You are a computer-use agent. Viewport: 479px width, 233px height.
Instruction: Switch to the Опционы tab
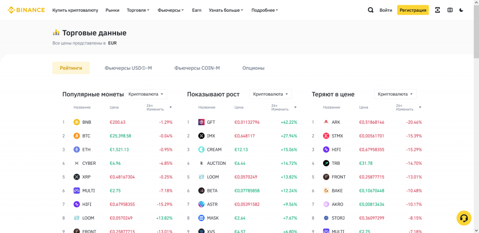click(253, 68)
